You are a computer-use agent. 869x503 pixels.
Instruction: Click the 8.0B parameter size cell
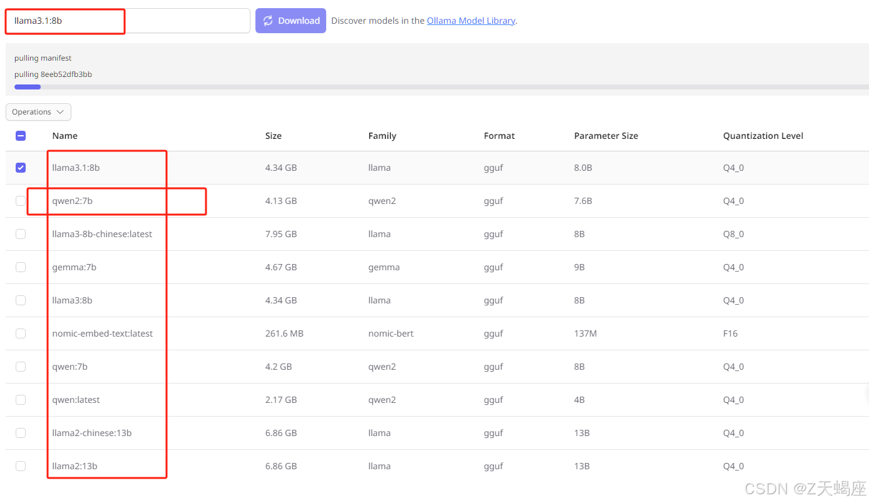coord(583,168)
